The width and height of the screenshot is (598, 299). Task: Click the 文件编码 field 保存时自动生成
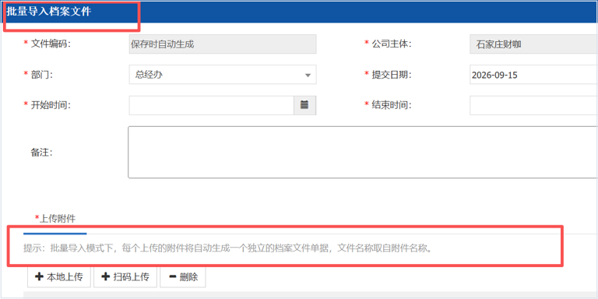pyautogui.click(x=223, y=44)
